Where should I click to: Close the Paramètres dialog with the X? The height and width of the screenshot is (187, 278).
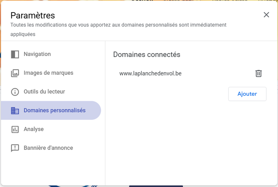(x=266, y=15)
